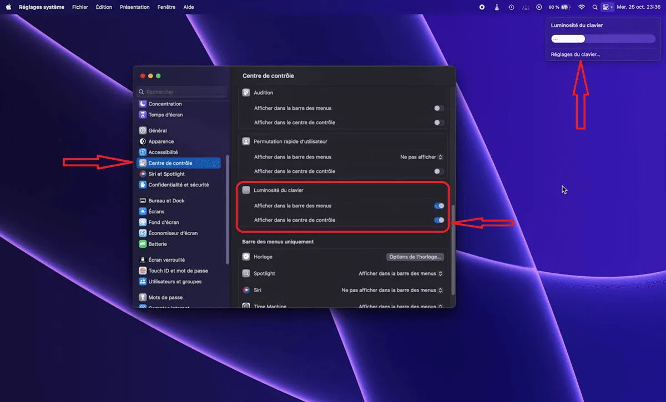Select the Batterie sidebar icon
This screenshot has height=402, width=666.
[143, 244]
